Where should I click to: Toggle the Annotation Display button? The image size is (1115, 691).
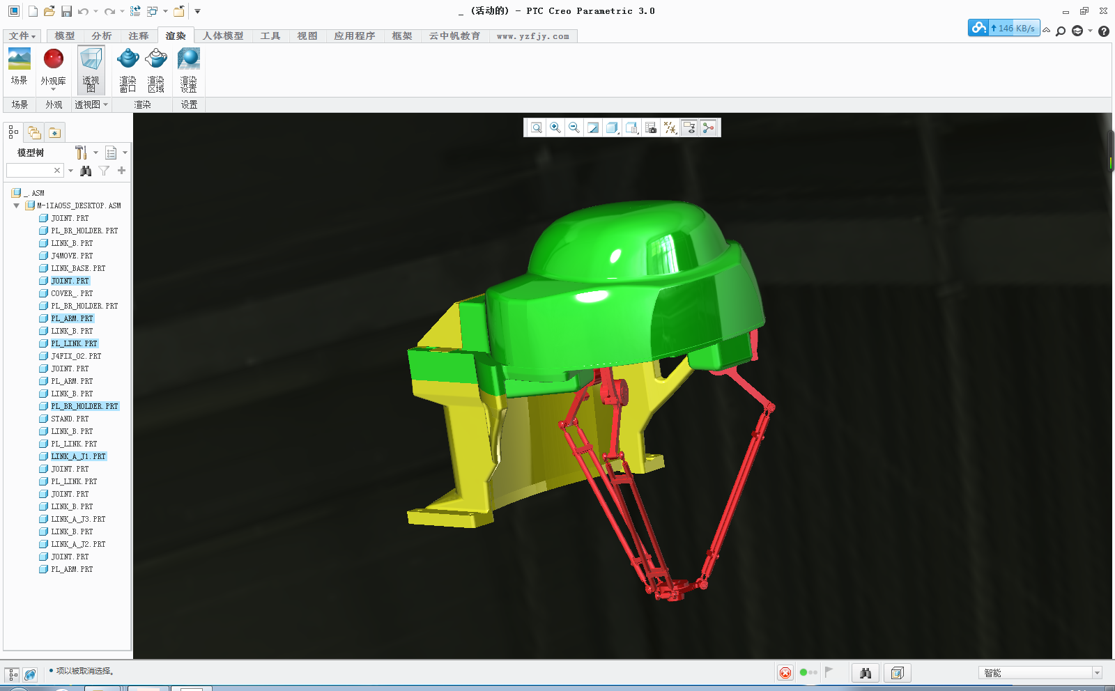pyautogui.click(x=689, y=127)
